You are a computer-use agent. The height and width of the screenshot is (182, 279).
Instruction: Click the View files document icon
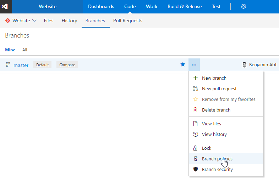point(195,124)
